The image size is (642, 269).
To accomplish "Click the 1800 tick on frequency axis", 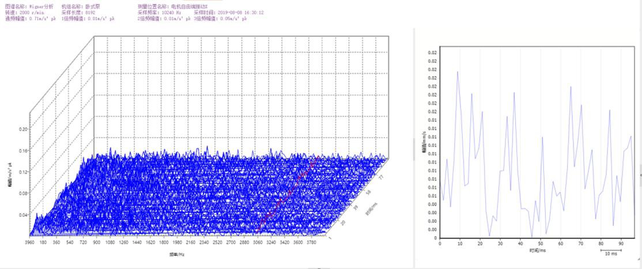I will click(165, 244).
